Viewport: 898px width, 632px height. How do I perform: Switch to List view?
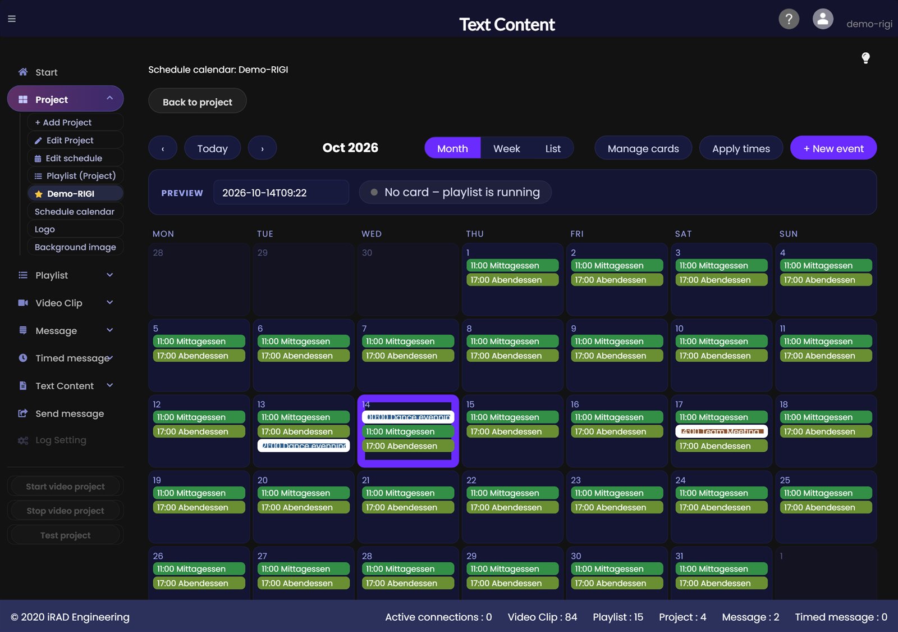click(553, 148)
